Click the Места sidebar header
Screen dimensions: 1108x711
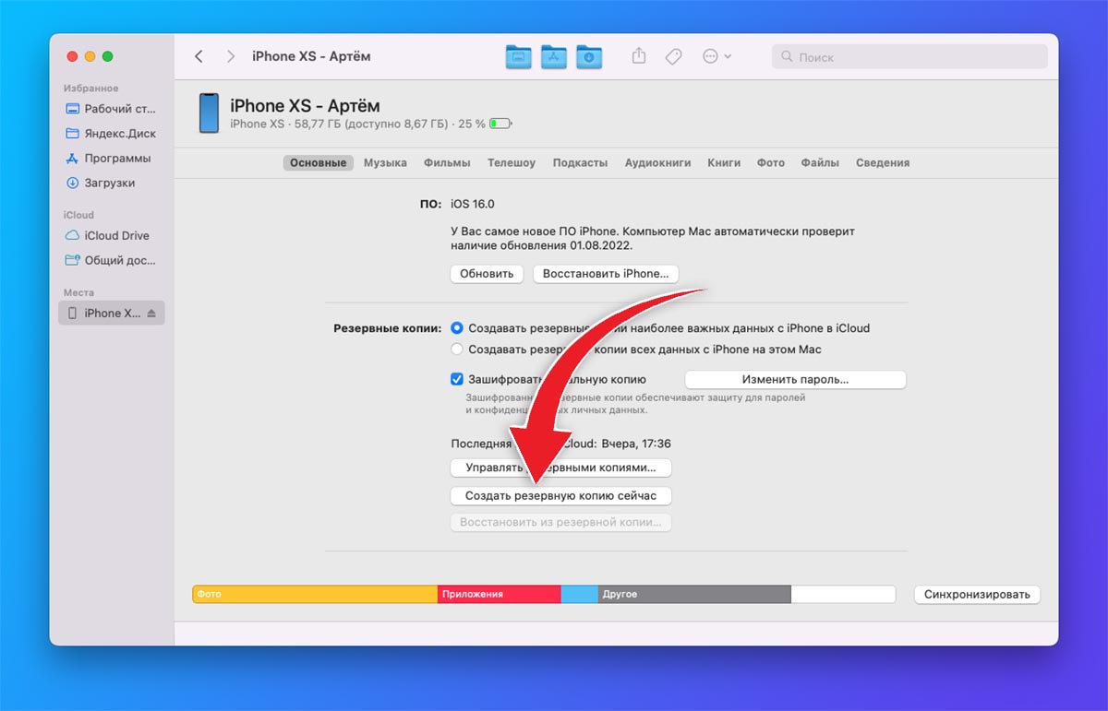[x=78, y=292]
